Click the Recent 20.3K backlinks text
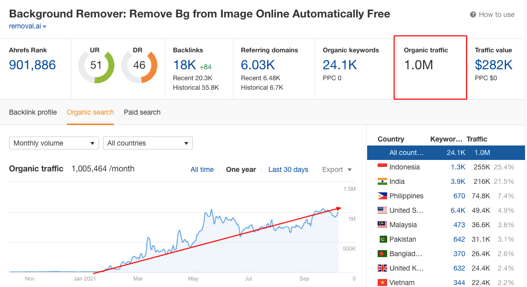The width and height of the screenshot is (527, 287). click(193, 78)
